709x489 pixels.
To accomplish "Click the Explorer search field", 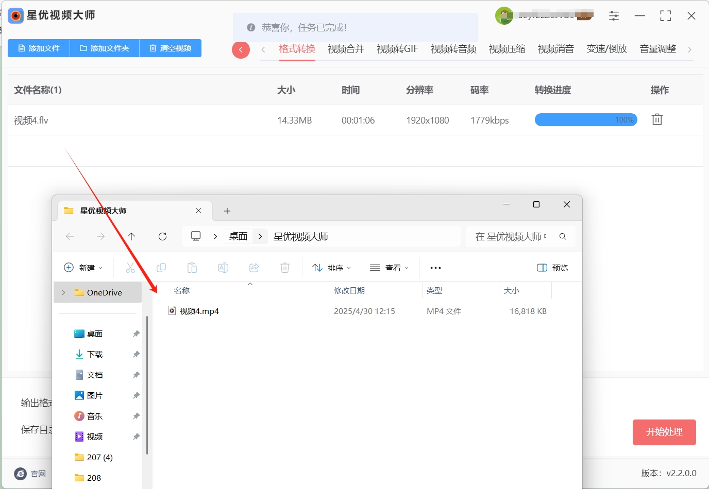I will point(520,236).
